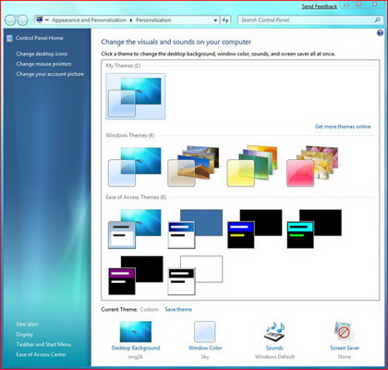Click the Search Control Panel field
Image resolution: width=388 pixels, height=370 pixels.
pyautogui.click(x=309, y=20)
